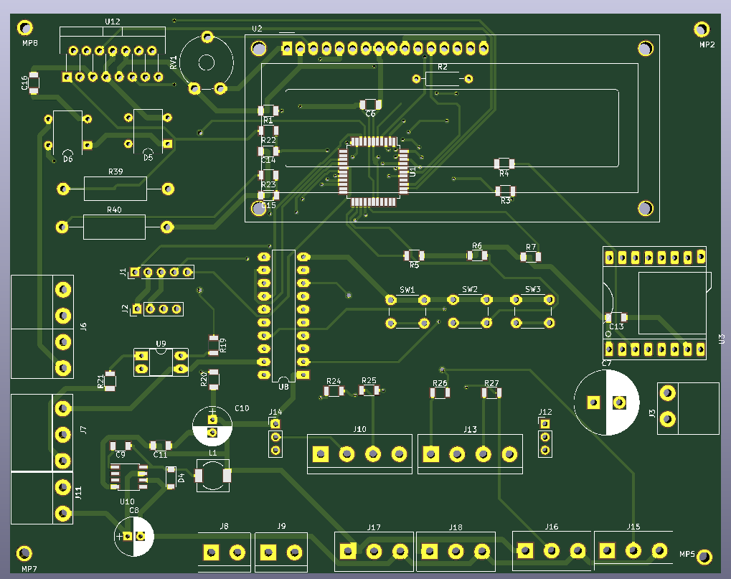Click the J2 pin header

(157, 309)
